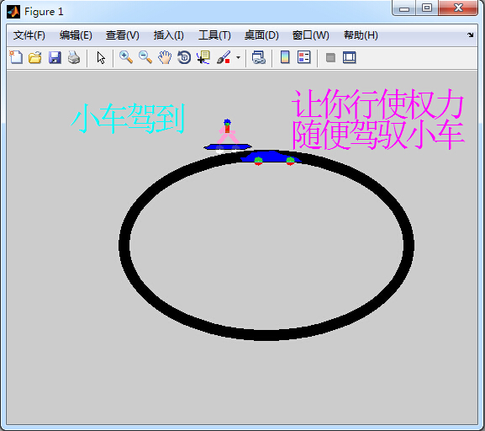Click the dock figure arrow at menu right
485x431 pixels.
coord(470,35)
